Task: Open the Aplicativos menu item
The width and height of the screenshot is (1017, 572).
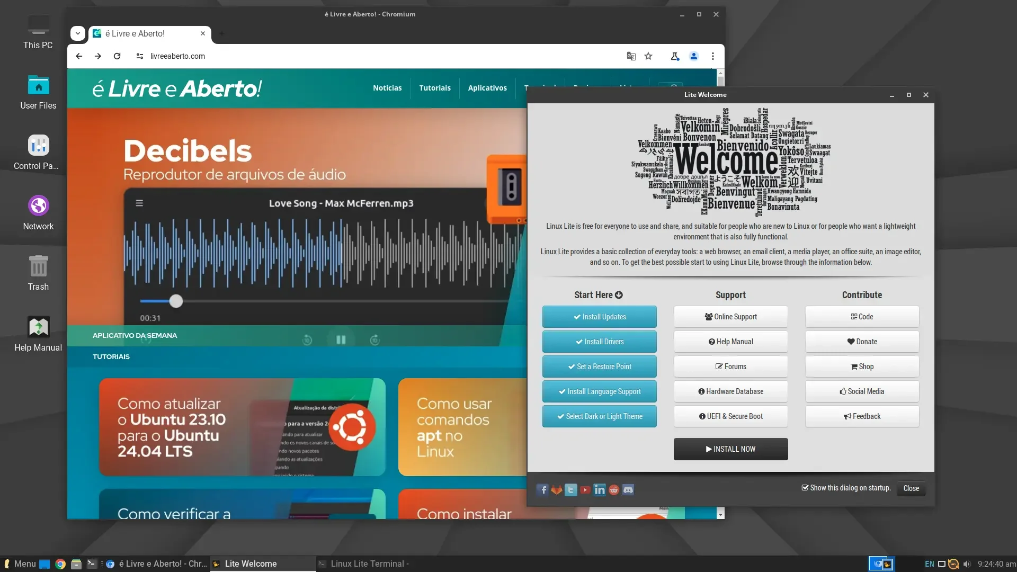Action: (487, 88)
